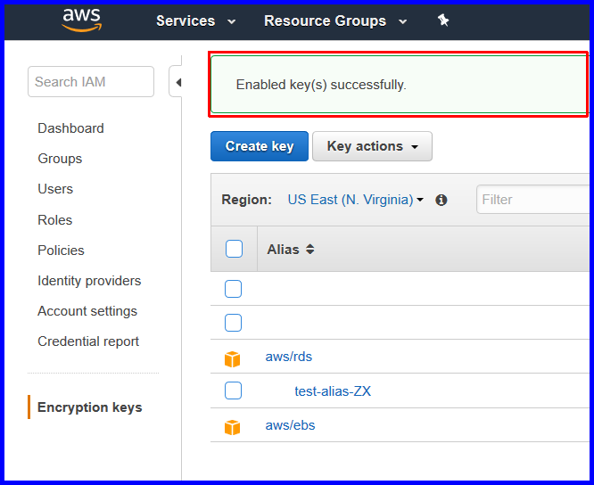Expand the Resource Groups menu

[x=335, y=21]
